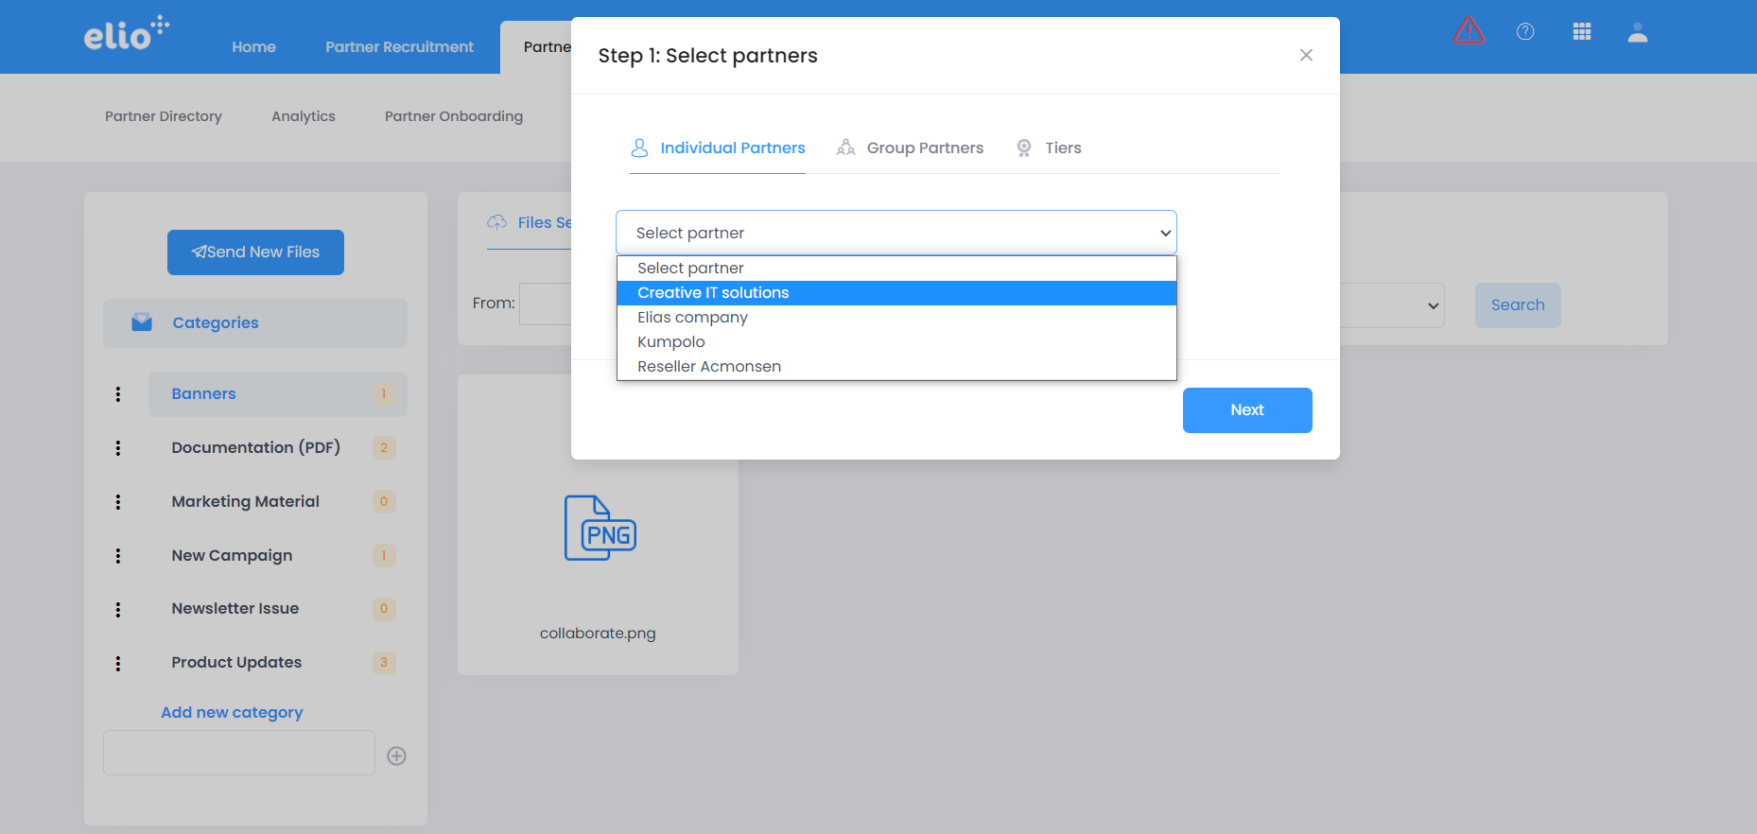The image size is (1757, 834).
Task: Click the Add new category link
Action: coord(232,712)
